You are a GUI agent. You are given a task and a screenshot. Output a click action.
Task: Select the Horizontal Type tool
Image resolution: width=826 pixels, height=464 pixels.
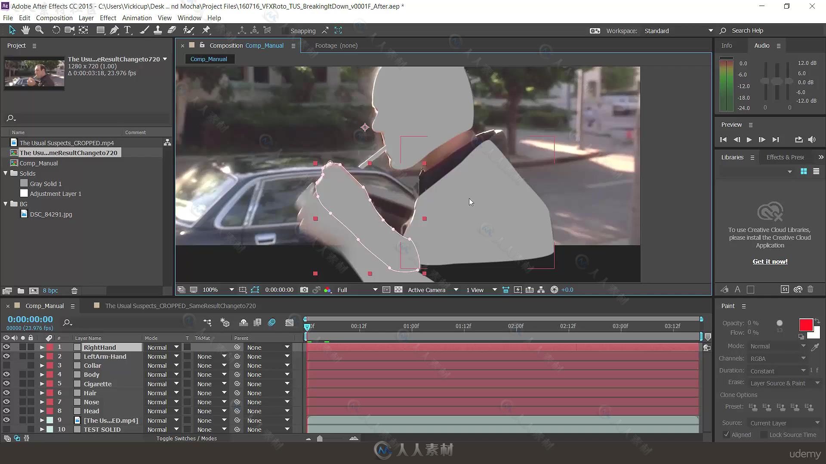(127, 30)
